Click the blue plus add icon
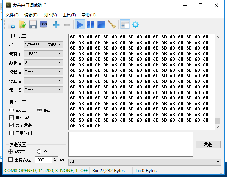227x177 pixels. pos(56,25)
